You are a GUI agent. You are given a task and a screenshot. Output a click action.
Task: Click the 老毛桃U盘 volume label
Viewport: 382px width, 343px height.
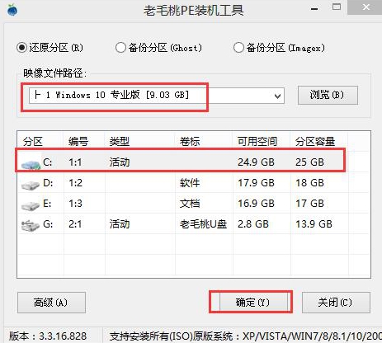[204, 224]
